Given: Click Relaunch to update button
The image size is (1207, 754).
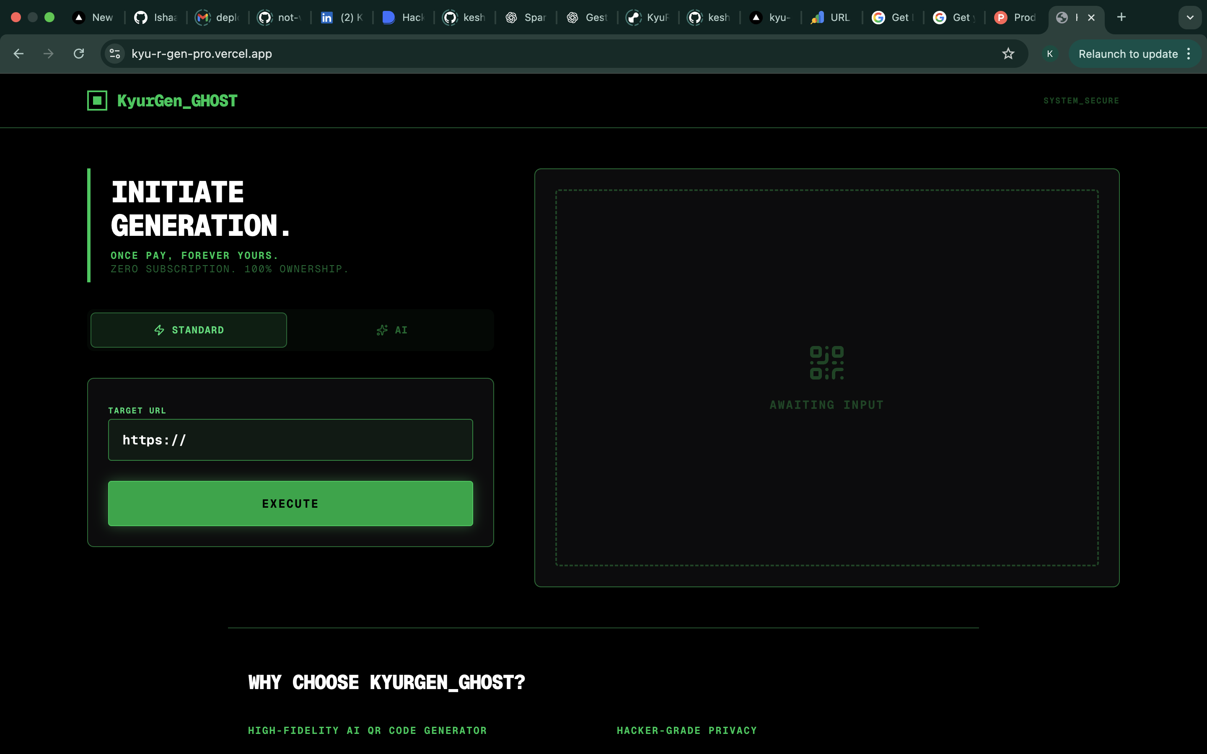Looking at the screenshot, I should coord(1127,54).
